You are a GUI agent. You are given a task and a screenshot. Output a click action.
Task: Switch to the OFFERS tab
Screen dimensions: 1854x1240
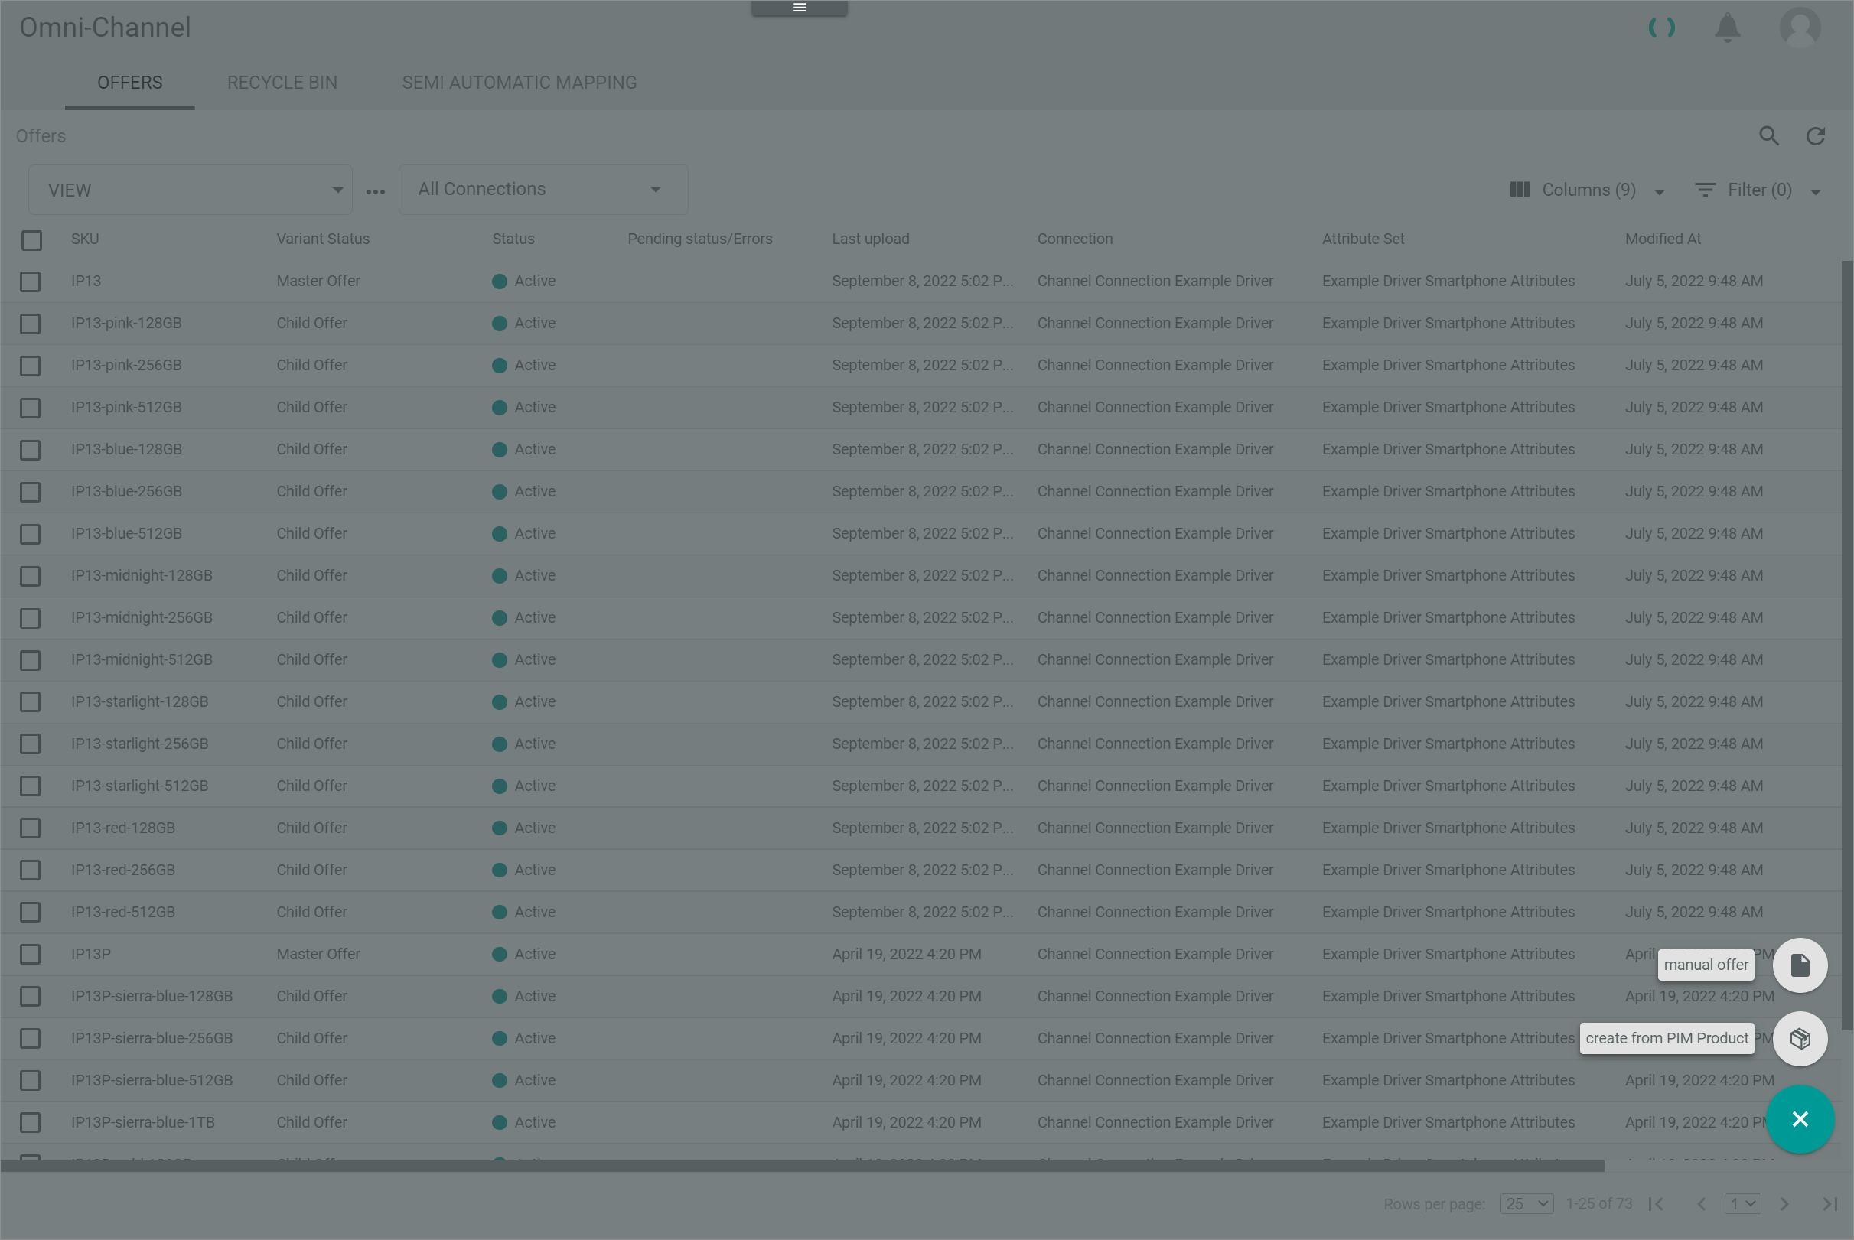[x=130, y=83]
